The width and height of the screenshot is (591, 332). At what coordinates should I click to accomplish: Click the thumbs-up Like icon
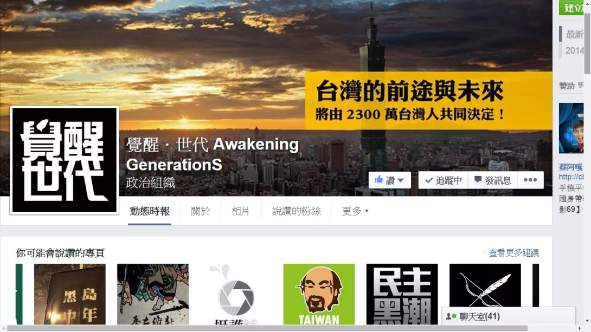379,180
